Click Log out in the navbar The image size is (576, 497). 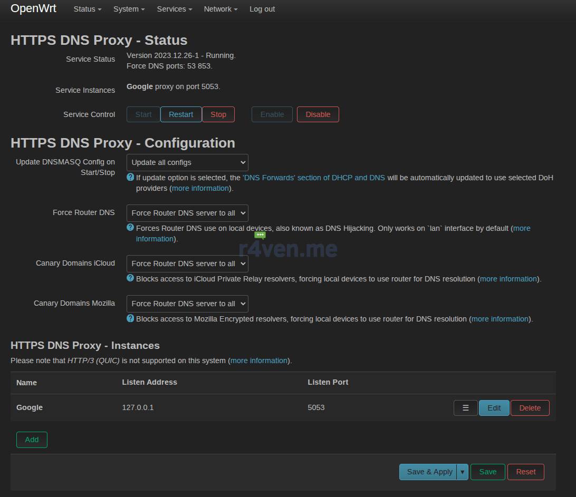[x=262, y=9]
